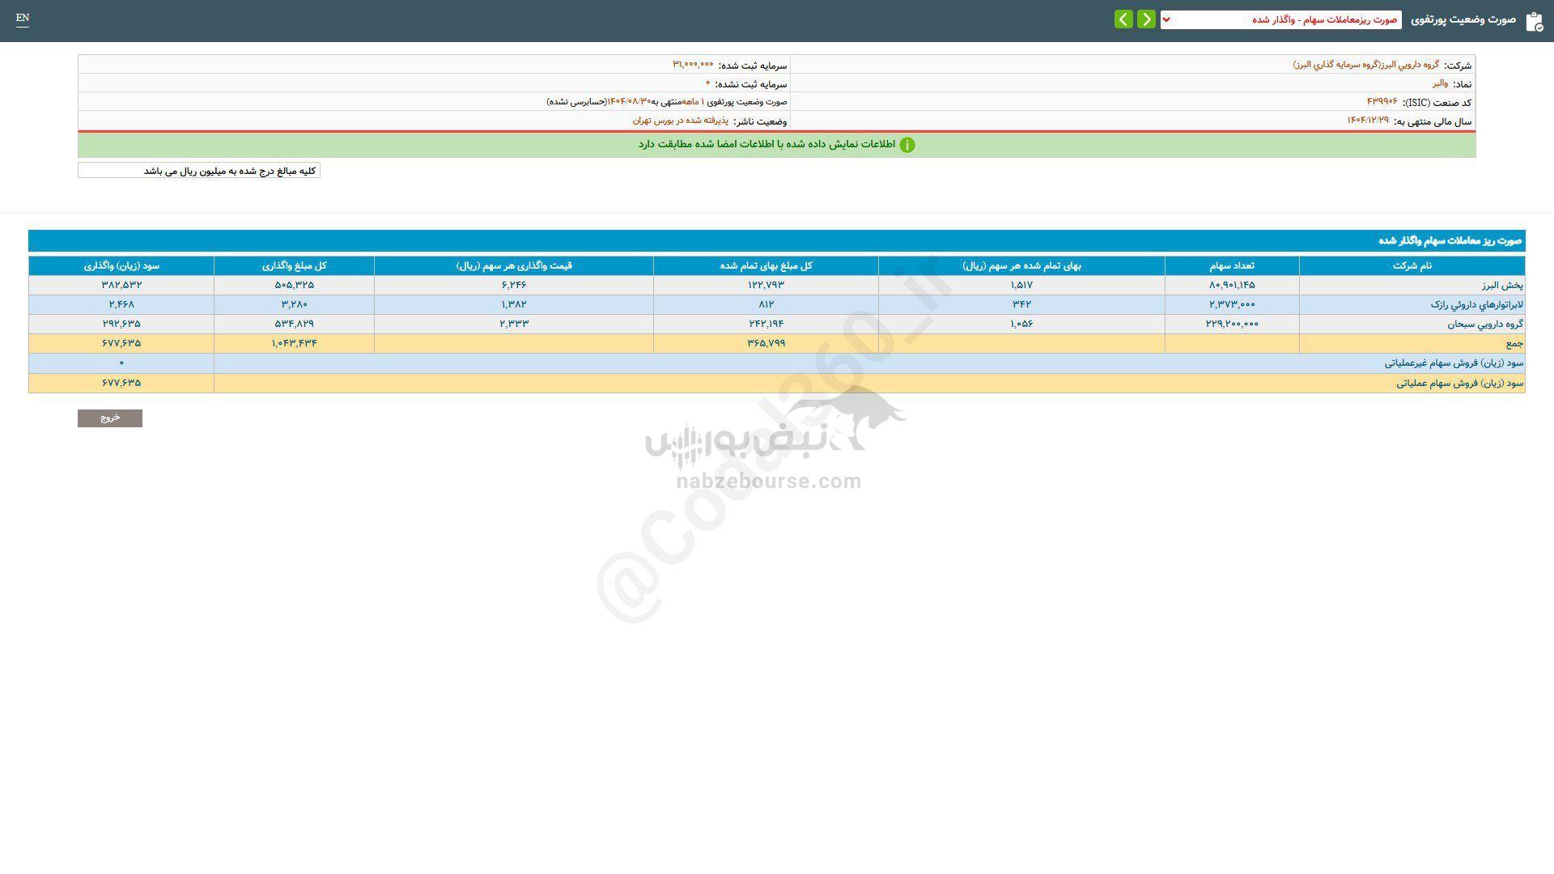Viewport: 1554px width, 874px height.
Task: Switch language with EN link
Action: pos(23,18)
